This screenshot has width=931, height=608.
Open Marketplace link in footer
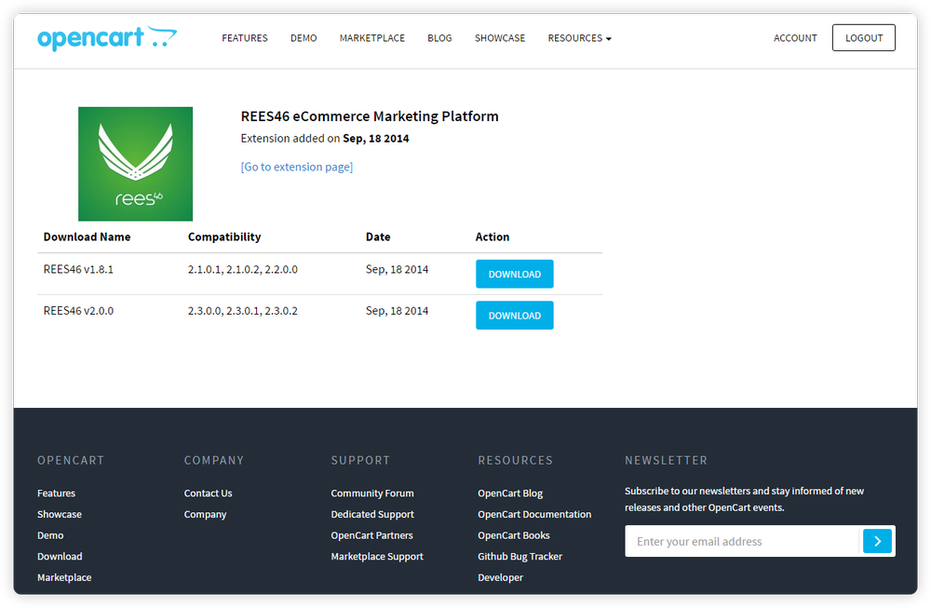coord(64,577)
